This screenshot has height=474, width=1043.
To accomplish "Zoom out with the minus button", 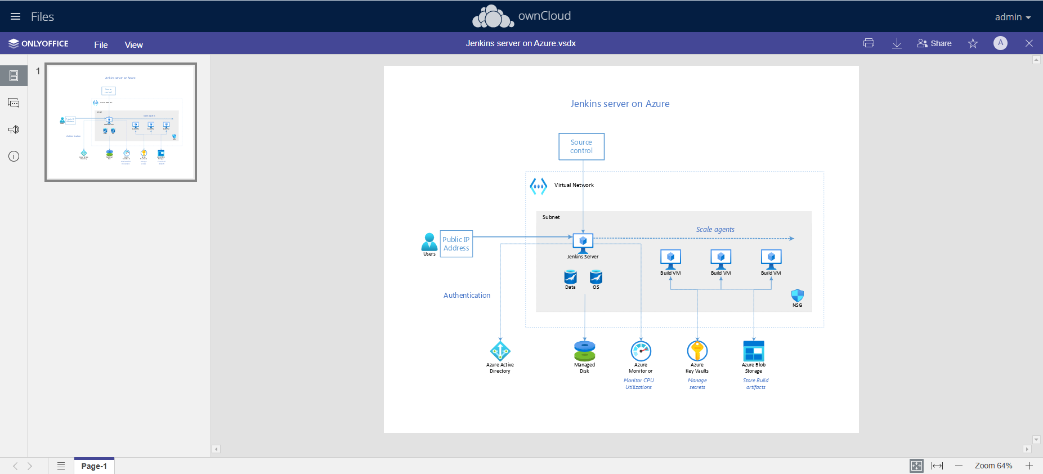I will (959, 466).
